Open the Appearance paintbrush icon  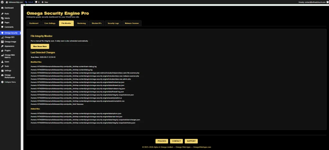click(x=2, y=46)
